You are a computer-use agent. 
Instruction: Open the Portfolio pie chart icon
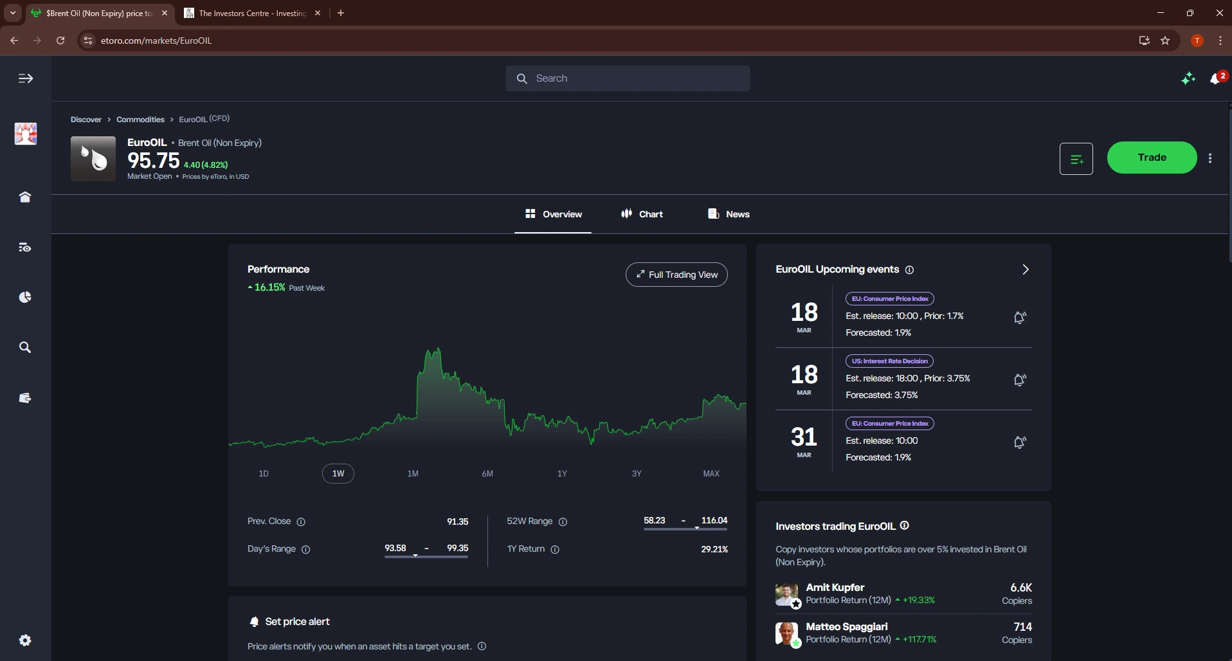click(x=25, y=297)
